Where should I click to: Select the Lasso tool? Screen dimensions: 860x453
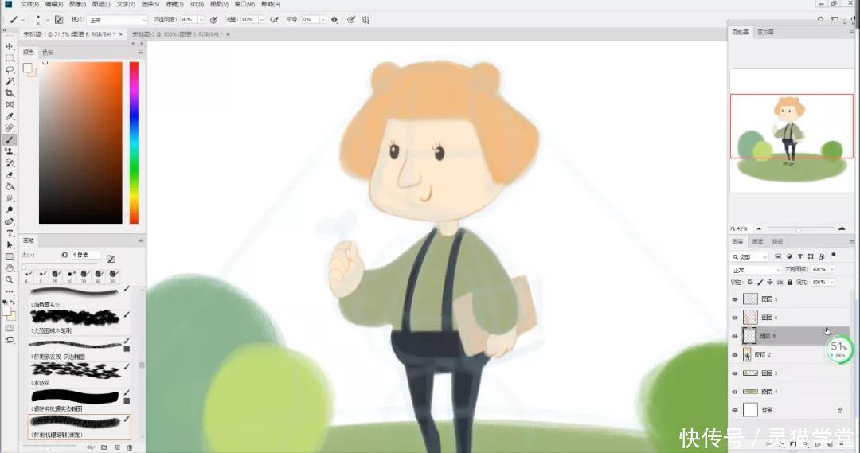[10, 69]
